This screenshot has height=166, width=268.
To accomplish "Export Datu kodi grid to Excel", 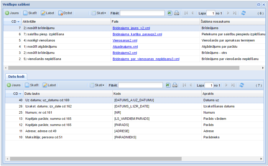I will coord(168,85).
